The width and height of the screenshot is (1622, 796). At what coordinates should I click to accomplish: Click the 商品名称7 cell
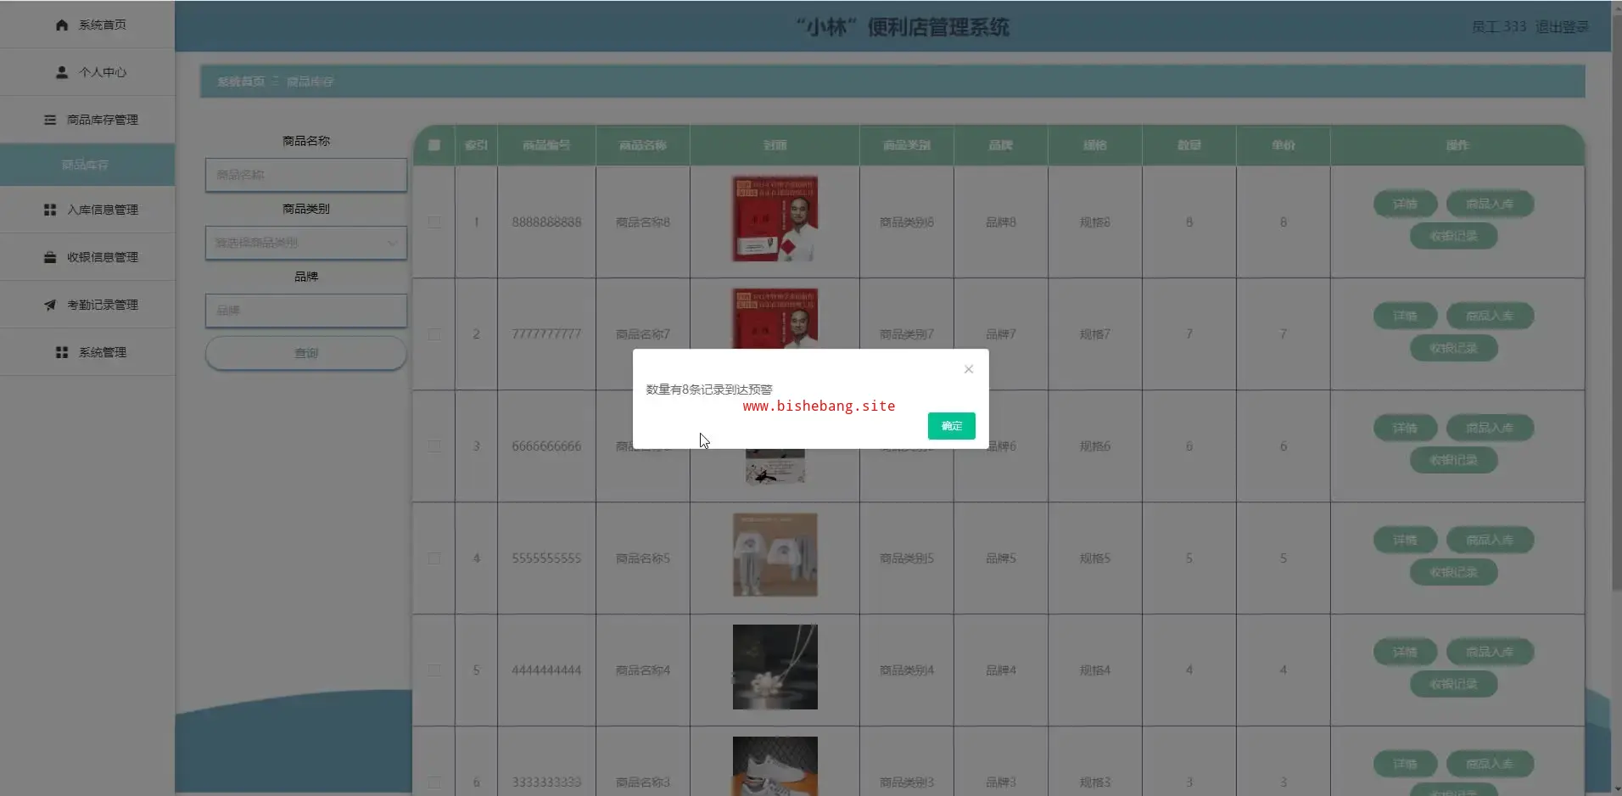(643, 334)
